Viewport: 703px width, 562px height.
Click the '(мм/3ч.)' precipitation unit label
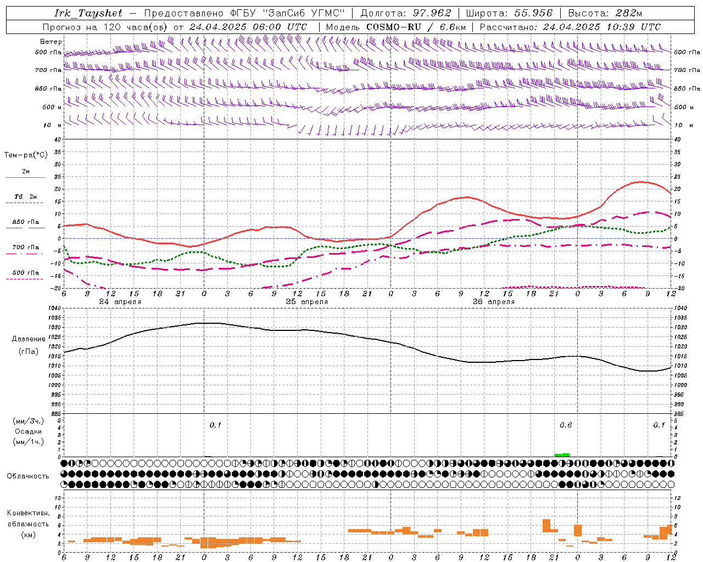pyautogui.click(x=29, y=421)
